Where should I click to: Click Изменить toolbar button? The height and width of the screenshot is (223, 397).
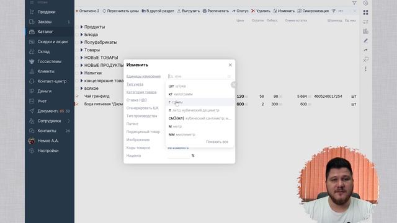click(284, 11)
